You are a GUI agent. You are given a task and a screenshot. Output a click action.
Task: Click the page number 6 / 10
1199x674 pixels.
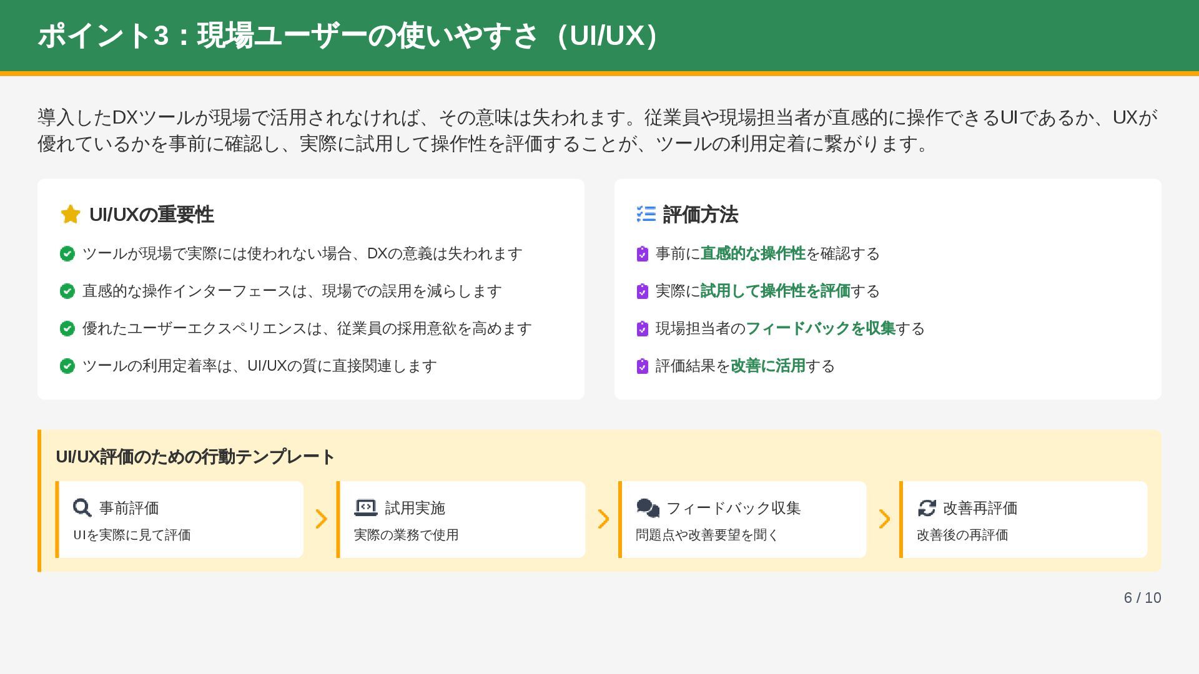coord(1142,598)
